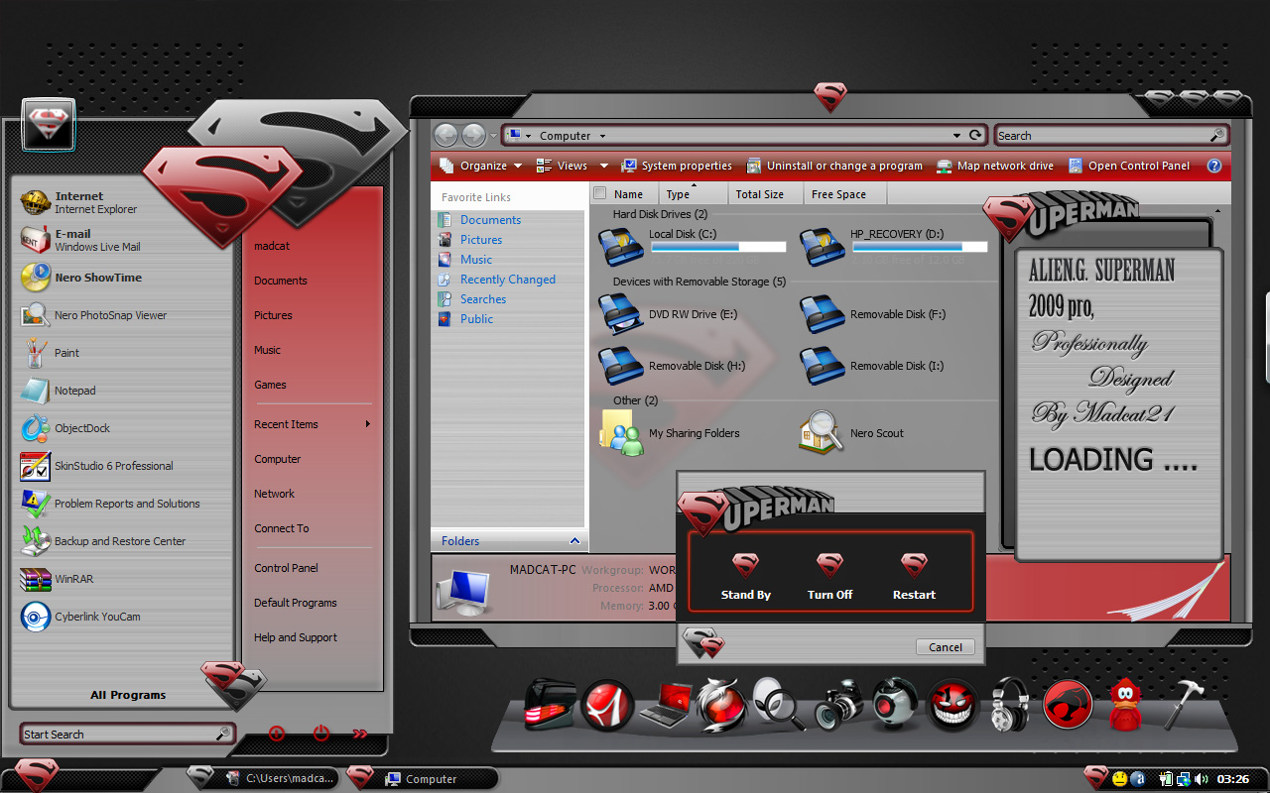Viewport: 1270px width, 793px height.
Task: Show All Programs list
Action: (128, 695)
